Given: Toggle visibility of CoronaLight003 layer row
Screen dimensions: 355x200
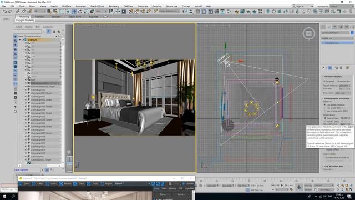Looking at the screenshot, I should (26, 103).
